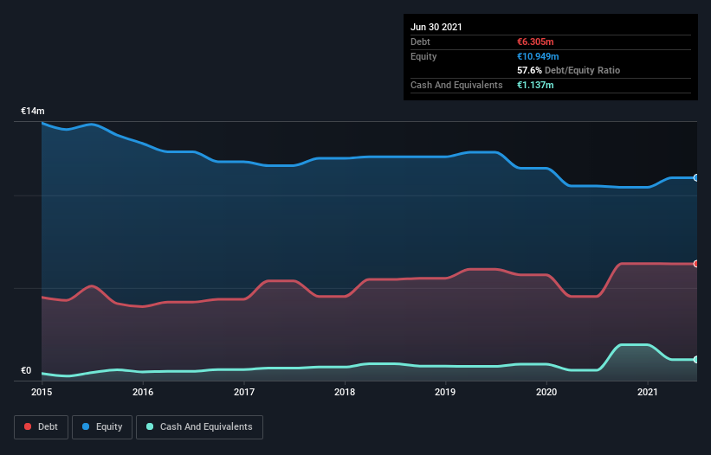The height and width of the screenshot is (455, 711).
Task: Click the €6.305m debt value
Action: [535, 42]
